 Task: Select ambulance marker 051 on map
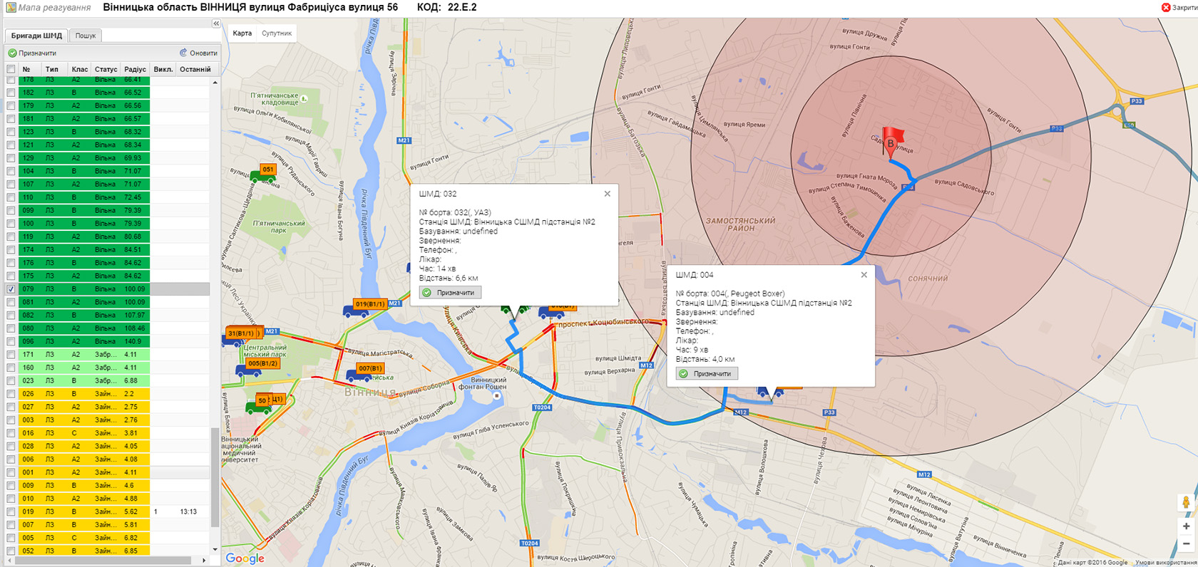(263, 173)
